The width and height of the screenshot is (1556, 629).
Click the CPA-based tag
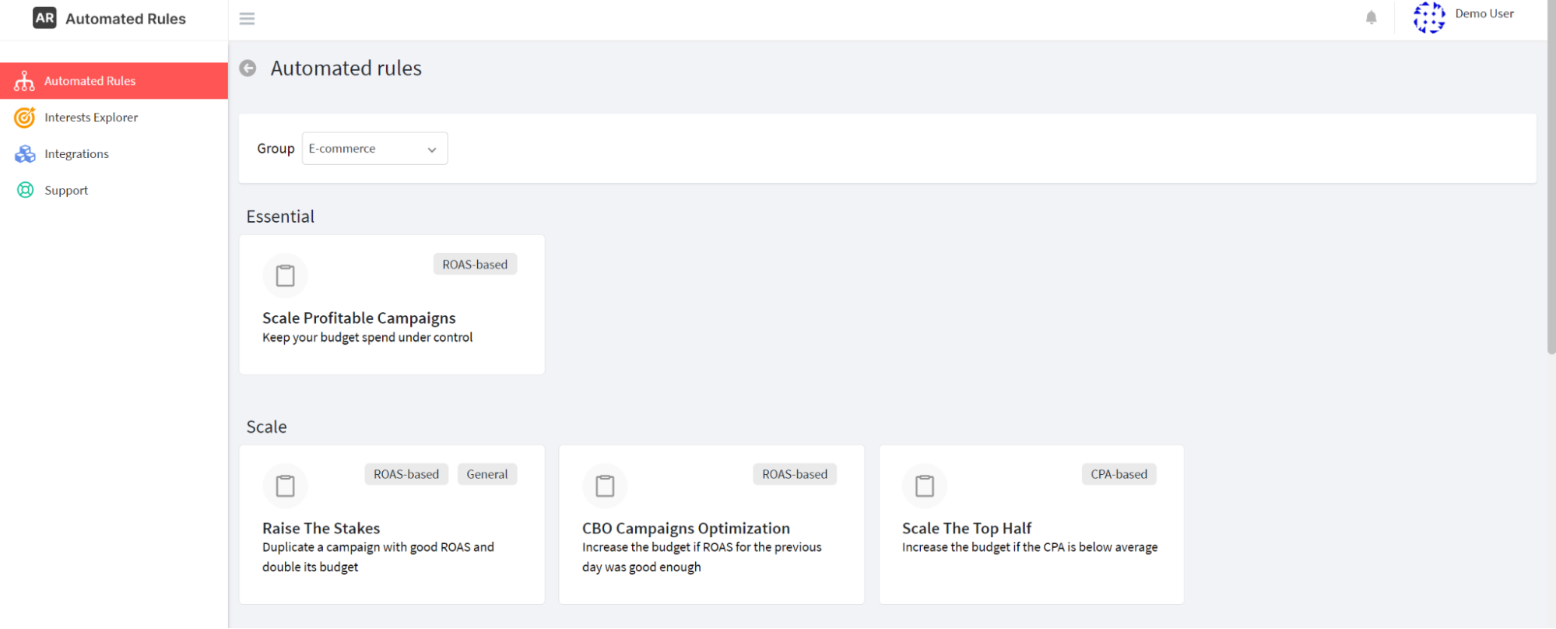point(1119,474)
